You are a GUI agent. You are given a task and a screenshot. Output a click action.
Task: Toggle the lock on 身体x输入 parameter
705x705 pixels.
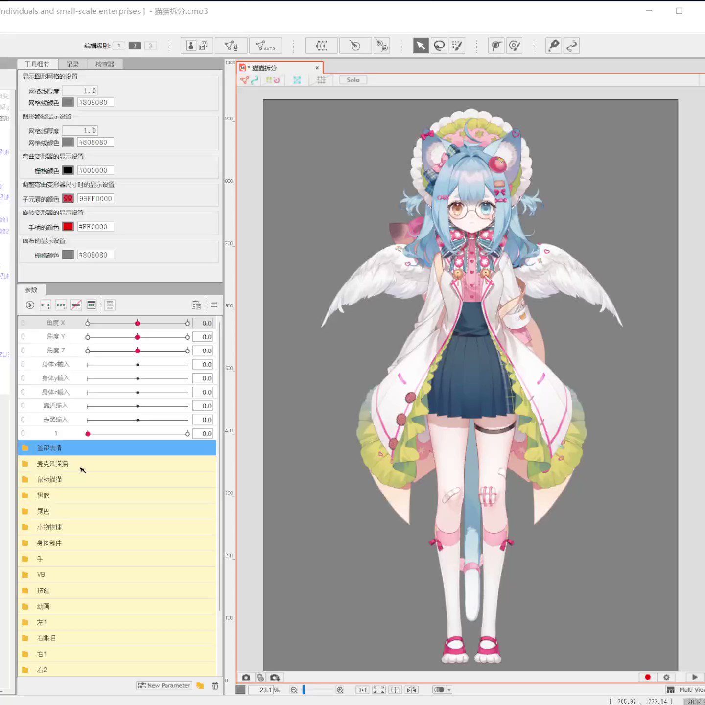click(23, 364)
